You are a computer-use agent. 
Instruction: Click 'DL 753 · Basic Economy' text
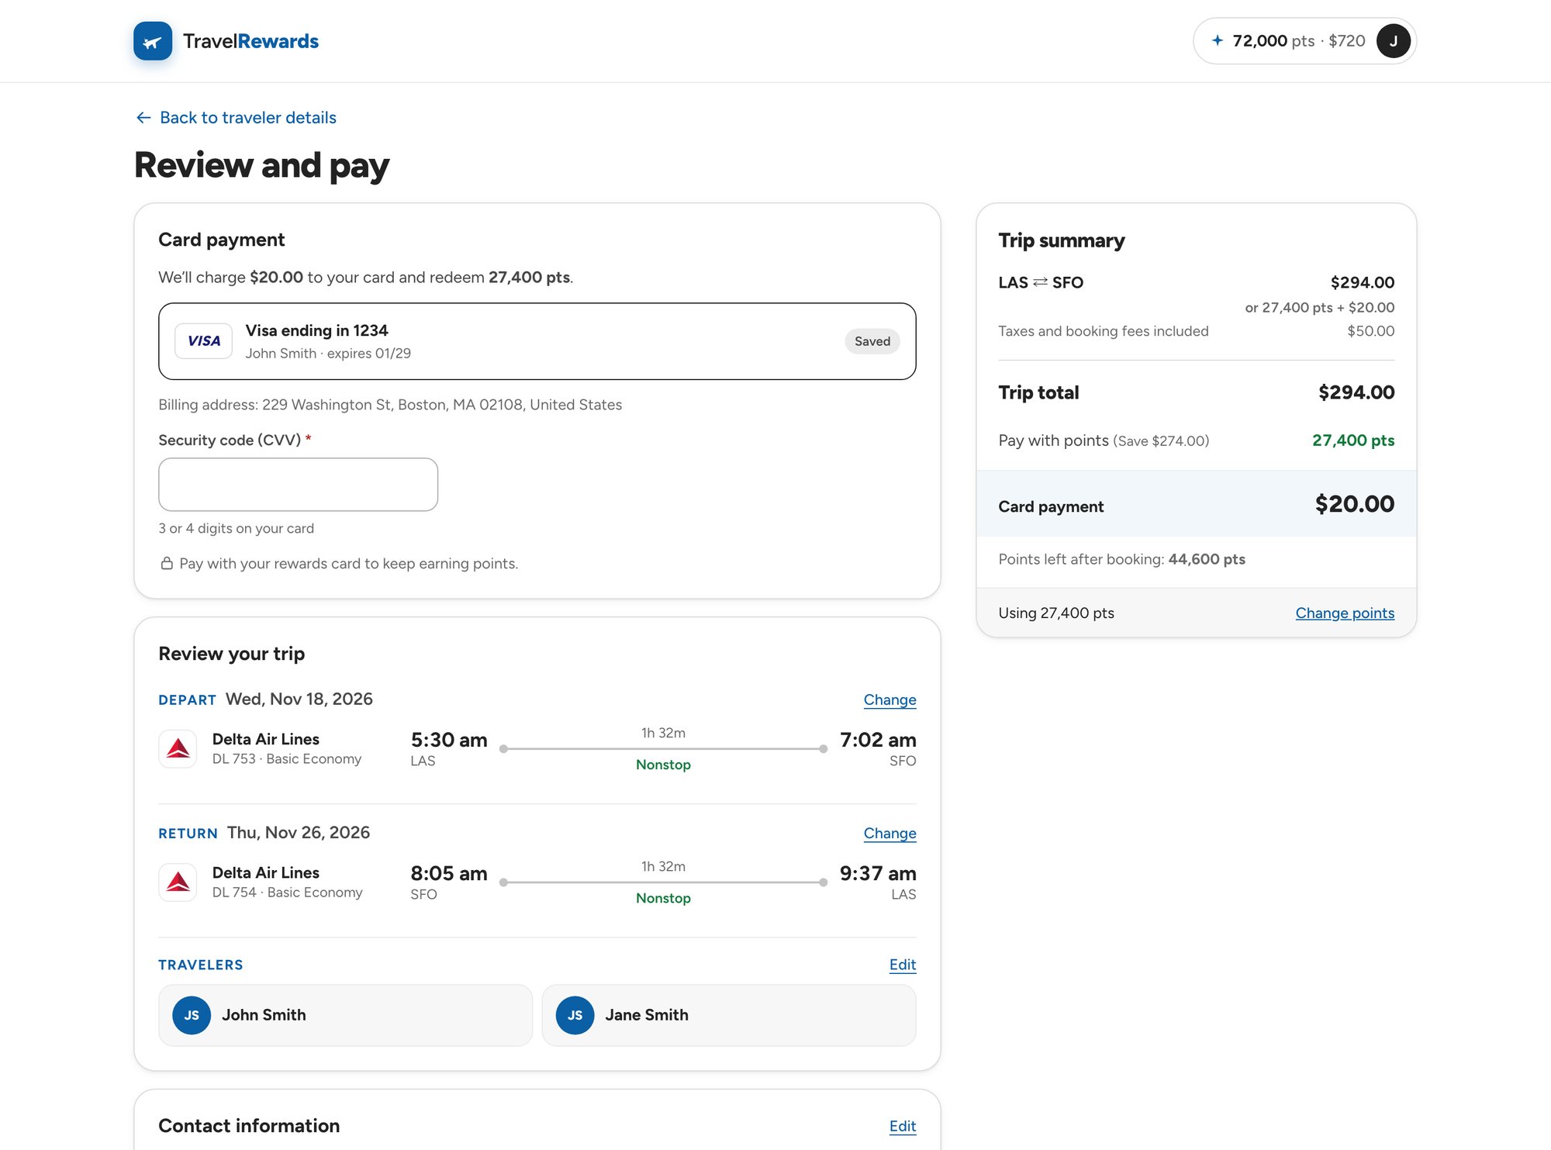[x=287, y=759]
